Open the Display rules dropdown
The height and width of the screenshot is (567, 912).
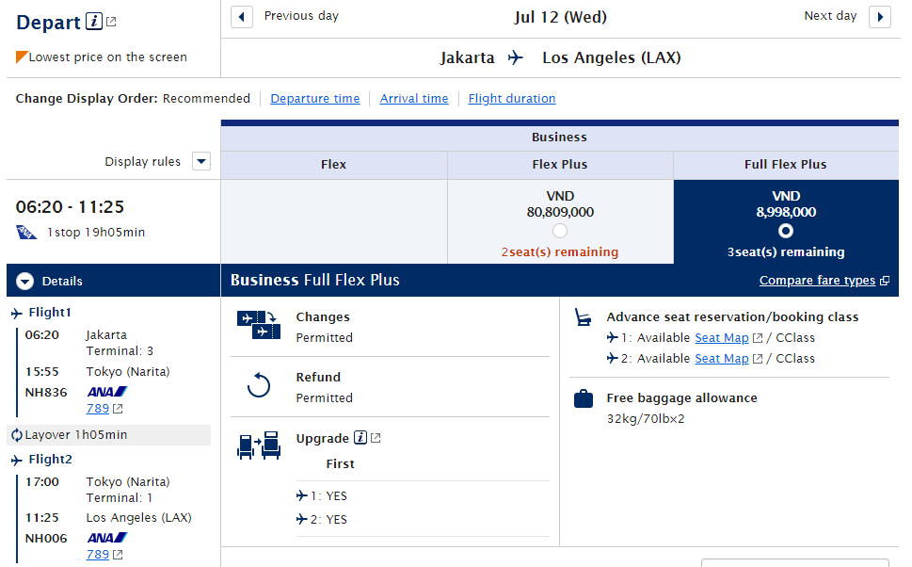[x=200, y=161]
